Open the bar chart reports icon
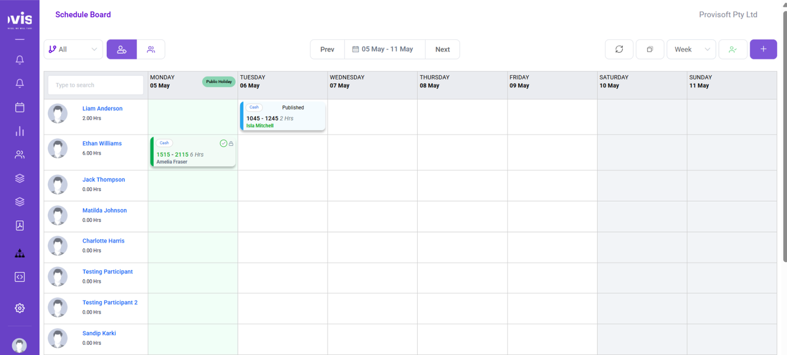The image size is (787, 355). 20,131
